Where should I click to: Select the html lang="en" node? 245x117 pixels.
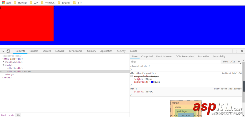[13, 59]
